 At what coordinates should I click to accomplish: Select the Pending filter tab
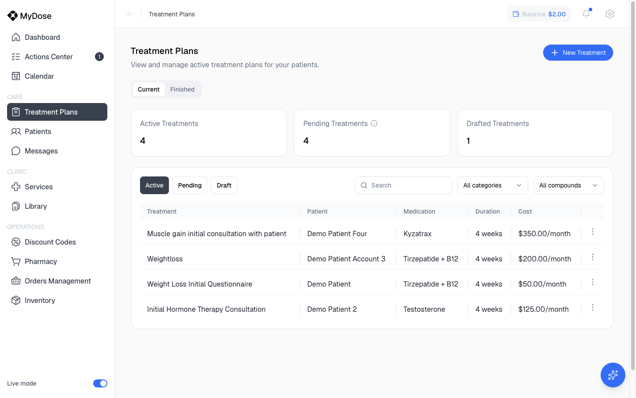[190, 185]
